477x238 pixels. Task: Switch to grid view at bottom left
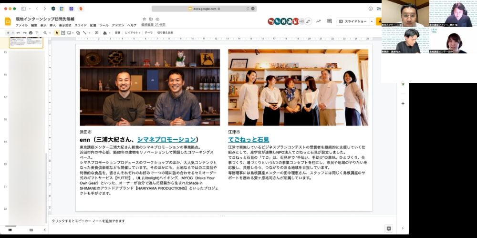[31, 230]
